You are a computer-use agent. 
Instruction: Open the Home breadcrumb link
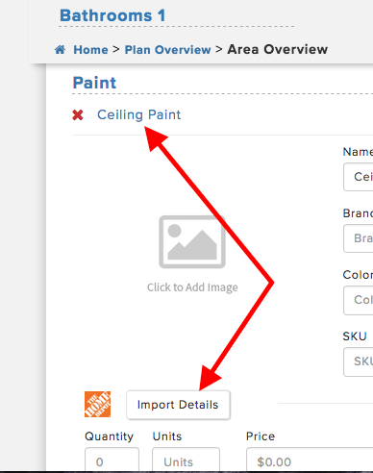90,50
